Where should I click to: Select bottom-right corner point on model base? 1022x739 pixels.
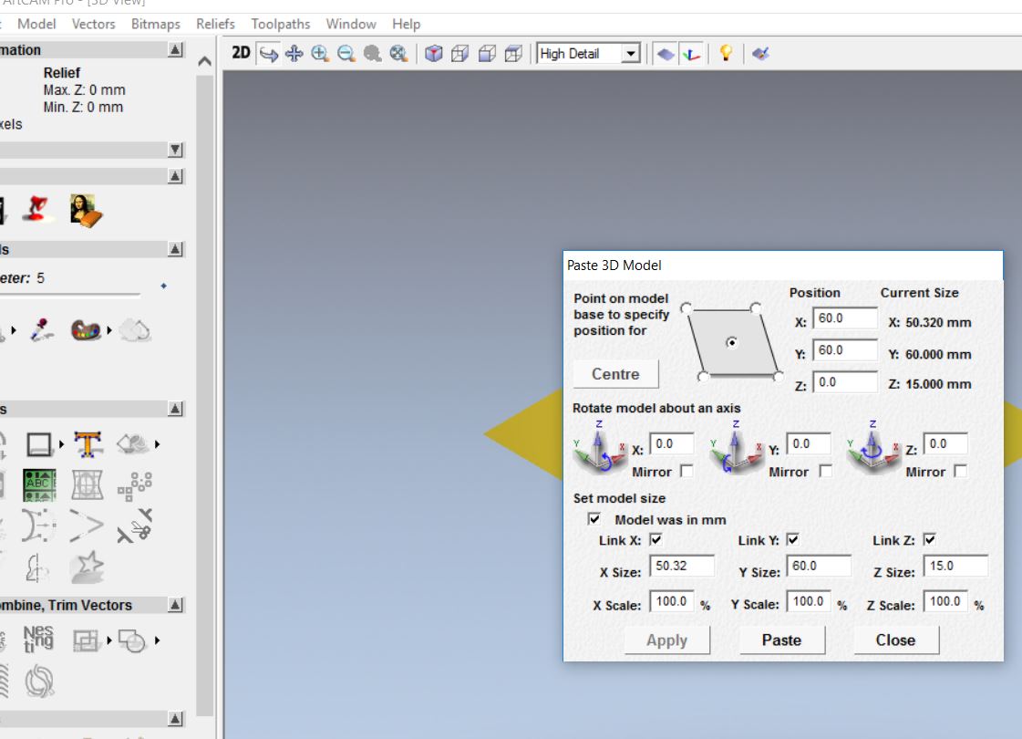click(x=779, y=377)
